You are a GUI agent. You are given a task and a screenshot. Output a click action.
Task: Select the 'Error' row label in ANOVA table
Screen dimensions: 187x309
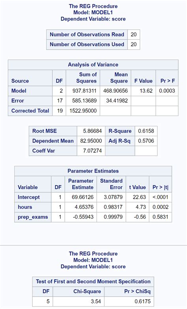(18, 101)
